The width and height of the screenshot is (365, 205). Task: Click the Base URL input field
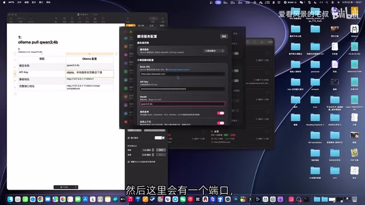point(182,74)
